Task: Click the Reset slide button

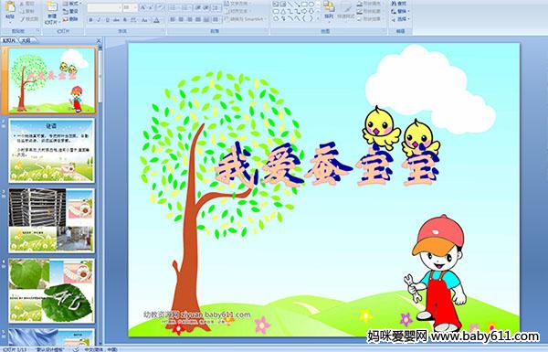Action: [71, 11]
